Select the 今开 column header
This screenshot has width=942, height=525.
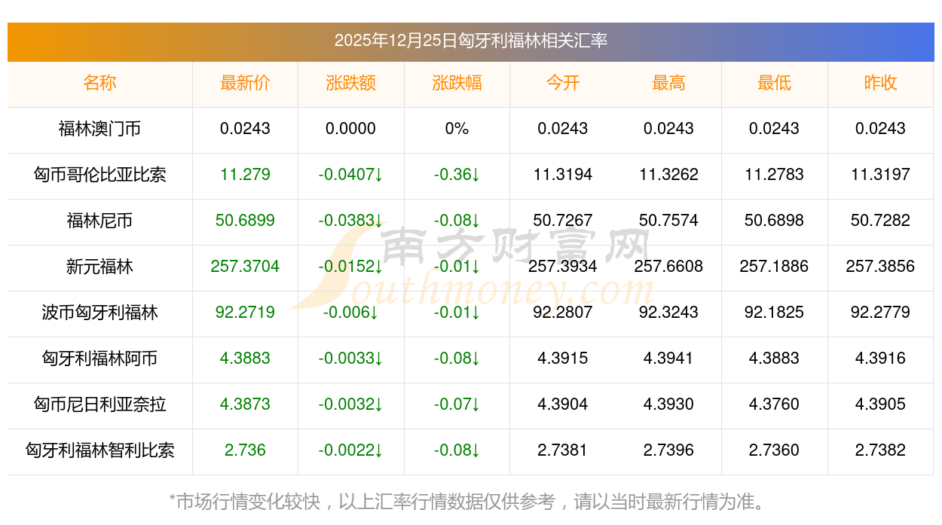(563, 83)
